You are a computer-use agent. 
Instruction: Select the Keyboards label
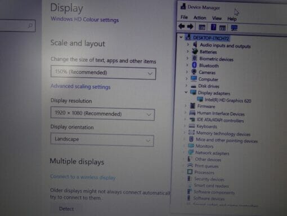(207, 126)
